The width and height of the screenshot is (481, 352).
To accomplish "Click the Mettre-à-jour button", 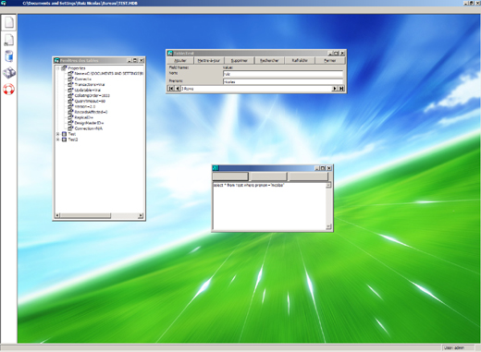I will (209, 60).
